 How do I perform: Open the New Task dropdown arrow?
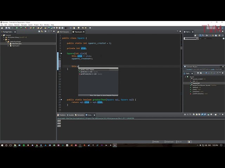[x=198, y=35]
